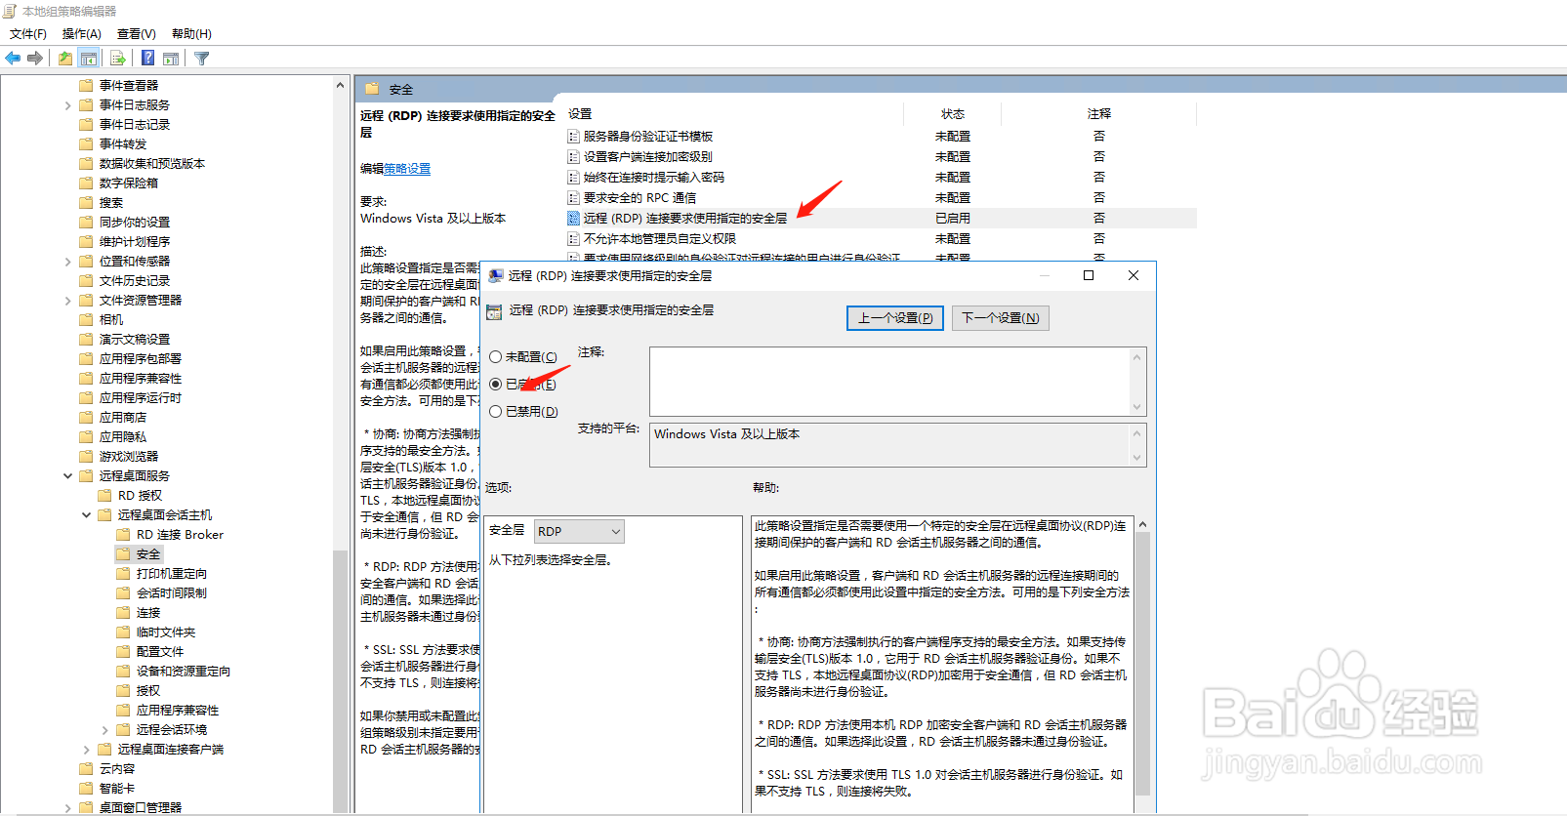Click the dialog's policy icon beside its heading
1567x816 pixels.
(x=494, y=311)
